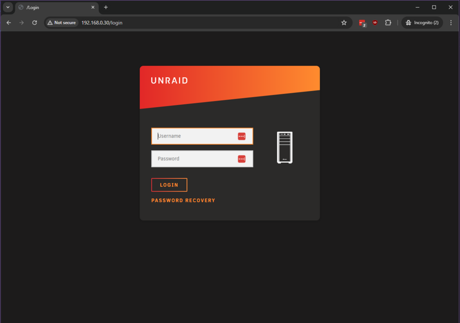Click the address bar URL 192.168.0.30/login
Image resolution: width=460 pixels, height=323 pixels.
pos(102,23)
